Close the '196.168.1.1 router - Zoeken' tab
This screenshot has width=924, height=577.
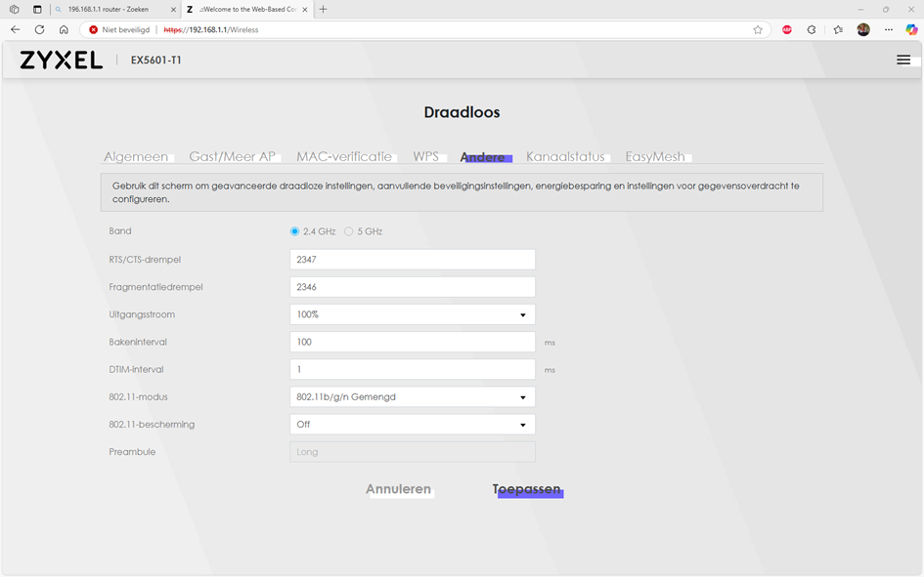[173, 10]
